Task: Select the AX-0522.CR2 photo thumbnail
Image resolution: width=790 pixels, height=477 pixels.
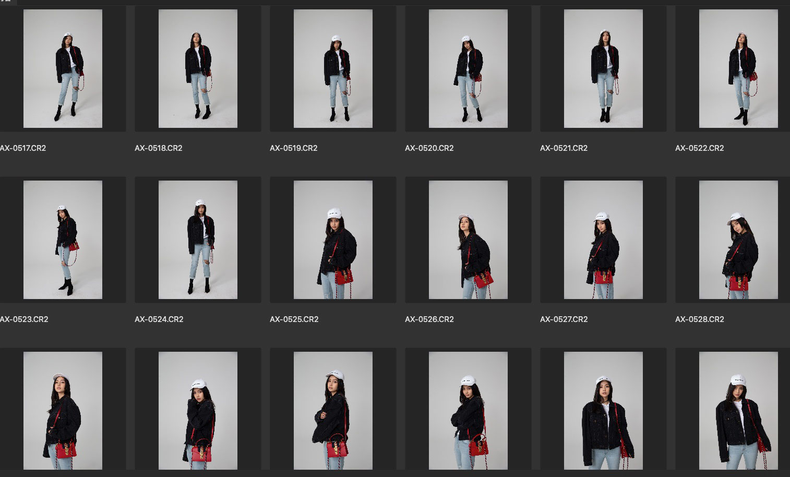Action: pos(738,69)
